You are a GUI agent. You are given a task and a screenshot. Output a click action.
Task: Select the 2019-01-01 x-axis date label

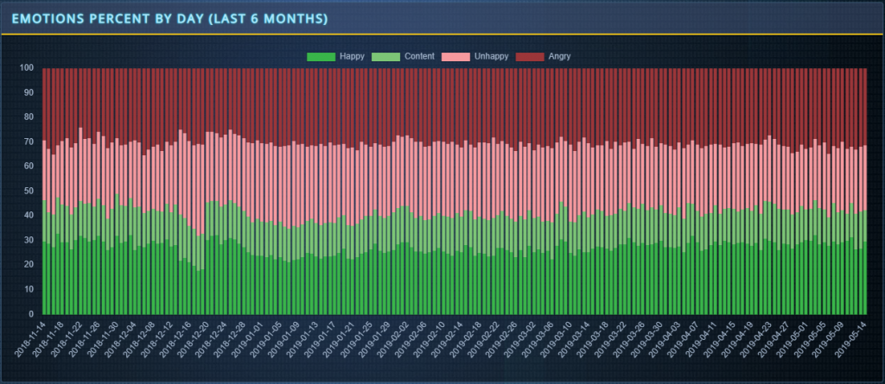point(248,339)
